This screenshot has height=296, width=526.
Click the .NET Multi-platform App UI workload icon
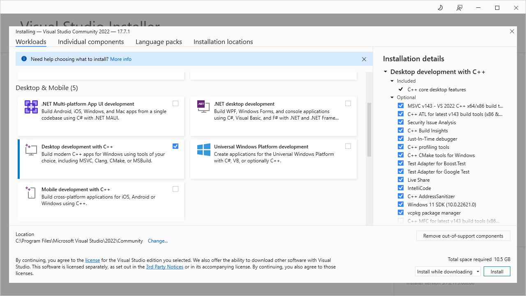(31, 106)
